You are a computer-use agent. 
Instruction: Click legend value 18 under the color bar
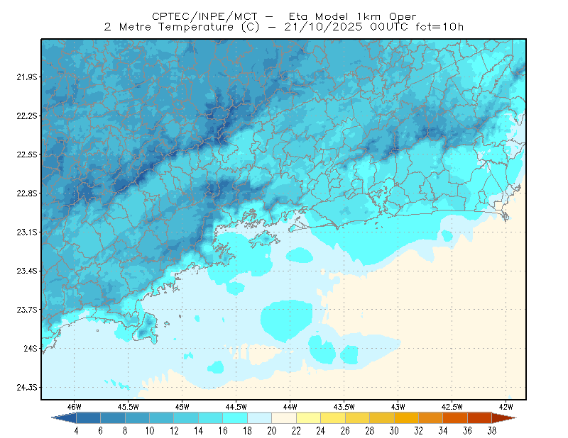(x=247, y=431)
